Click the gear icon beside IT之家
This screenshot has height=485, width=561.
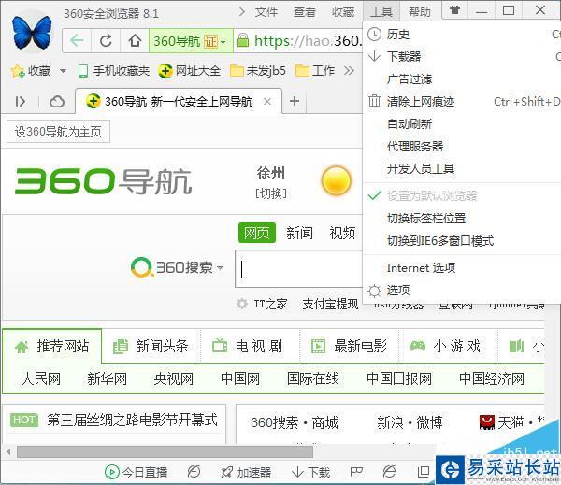click(x=242, y=304)
